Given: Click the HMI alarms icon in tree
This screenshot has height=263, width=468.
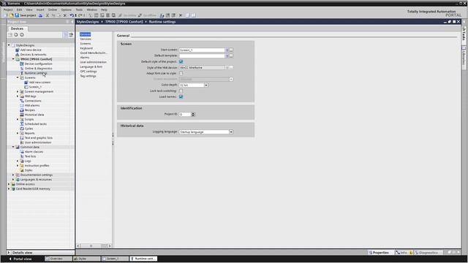Looking at the screenshot, I should tap(22, 105).
